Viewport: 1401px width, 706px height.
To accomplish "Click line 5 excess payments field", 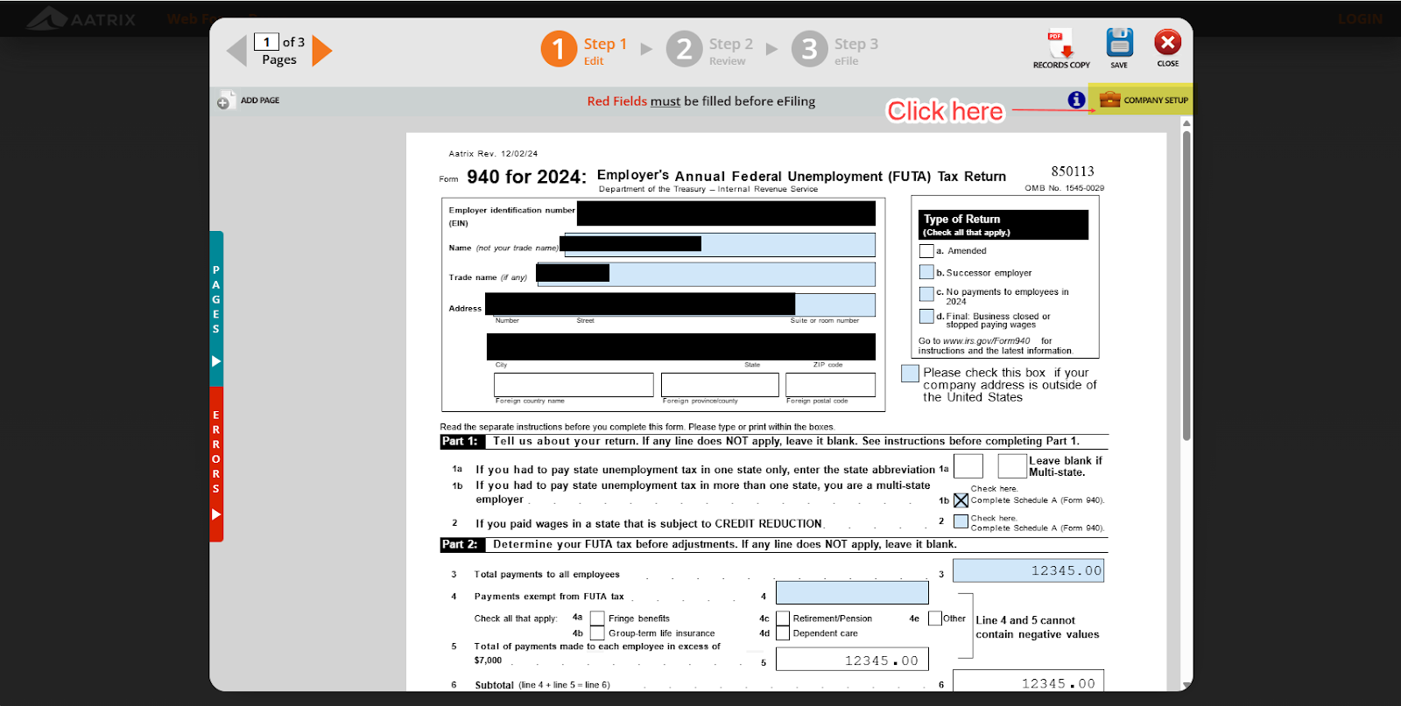I will [x=852, y=660].
